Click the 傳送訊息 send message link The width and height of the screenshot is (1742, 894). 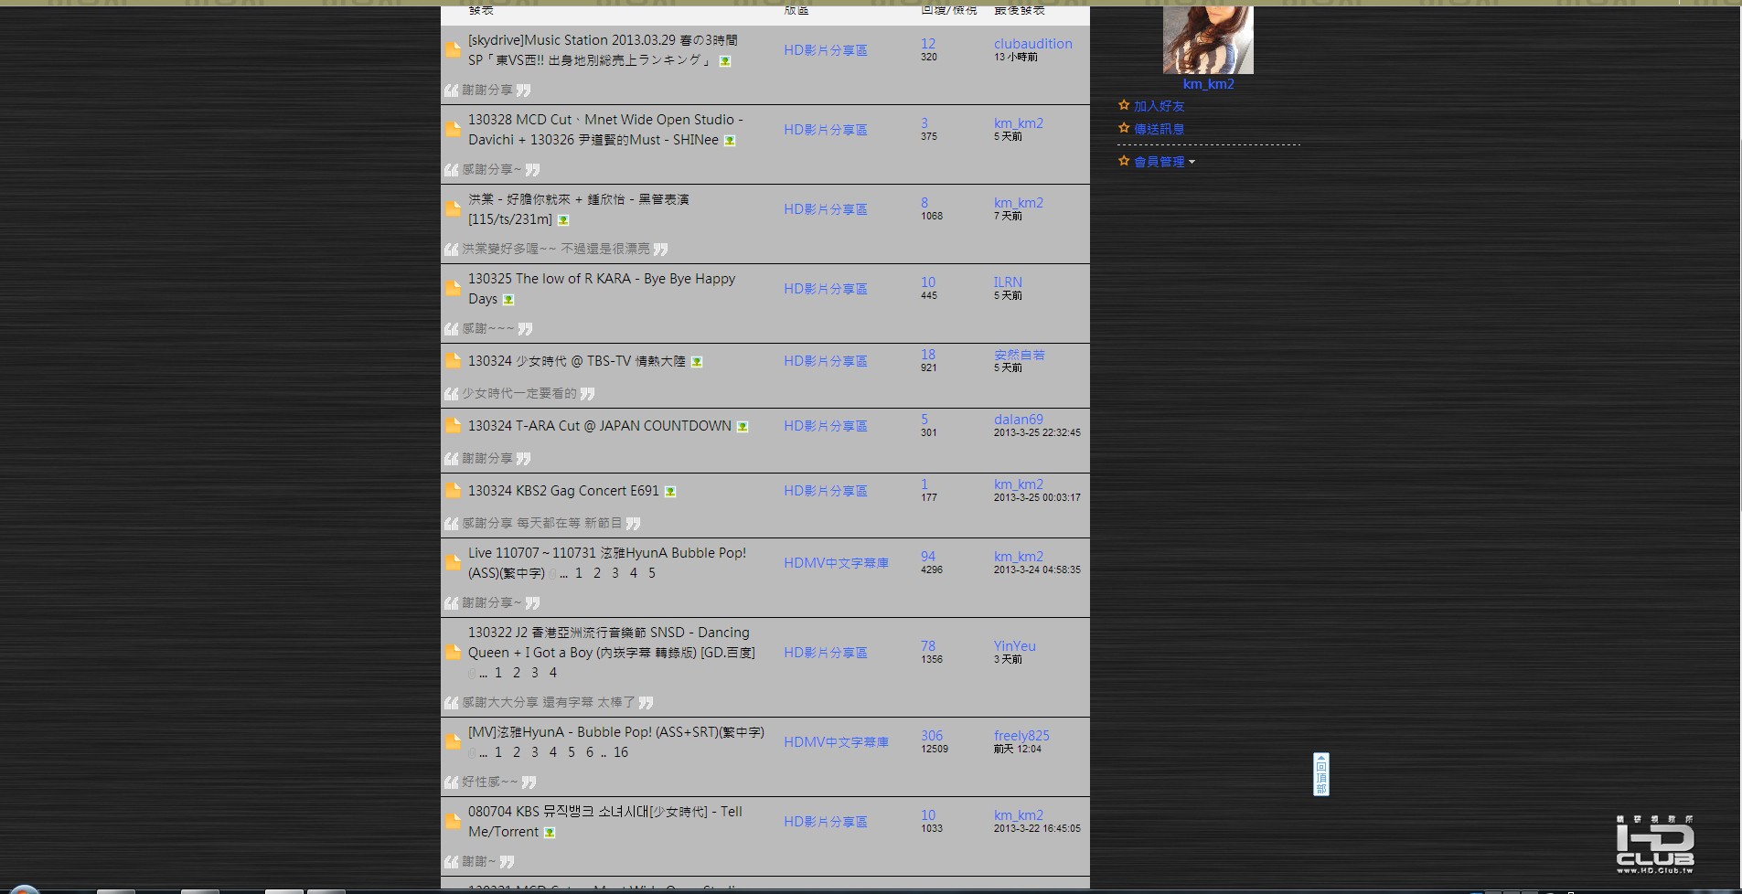tap(1159, 129)
